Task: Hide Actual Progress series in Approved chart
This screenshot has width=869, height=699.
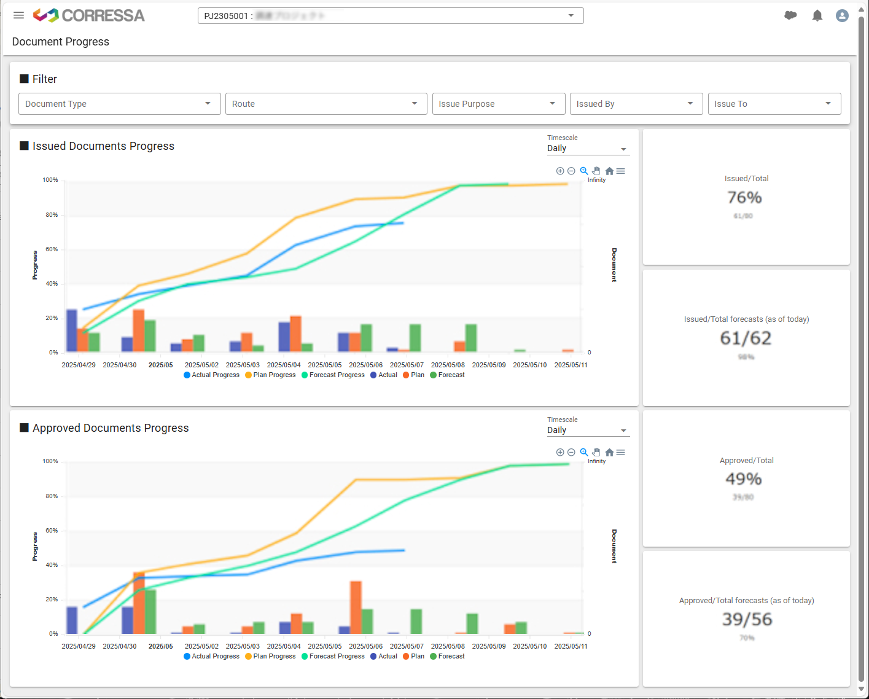Action: tap(211, 657)
